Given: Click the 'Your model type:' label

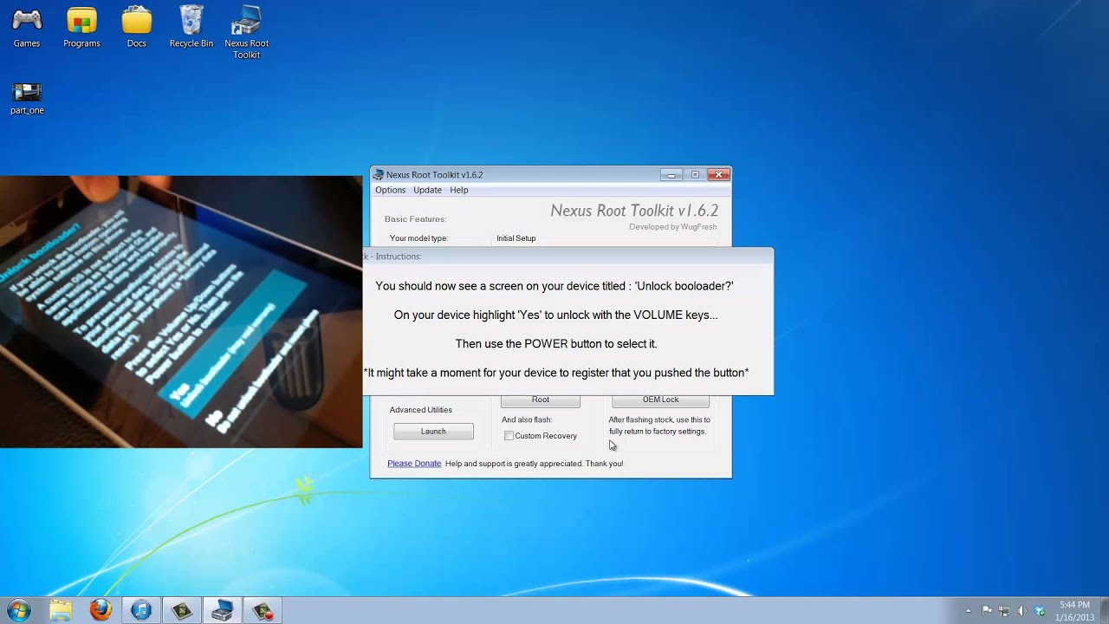Looking at the screenshot, I should pyautogui.click(x=418, y=238).
